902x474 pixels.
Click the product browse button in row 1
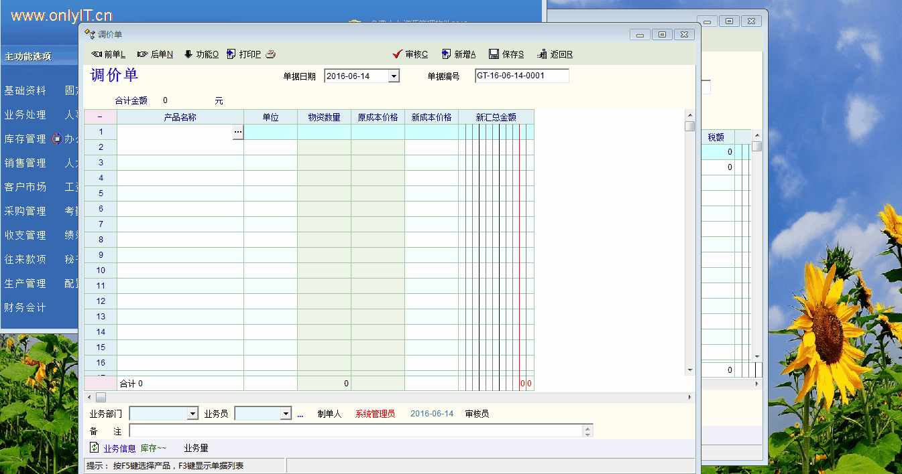[237, 133]
